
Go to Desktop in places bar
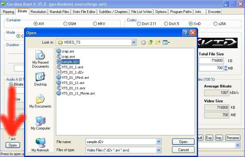[x=40, y=79]
